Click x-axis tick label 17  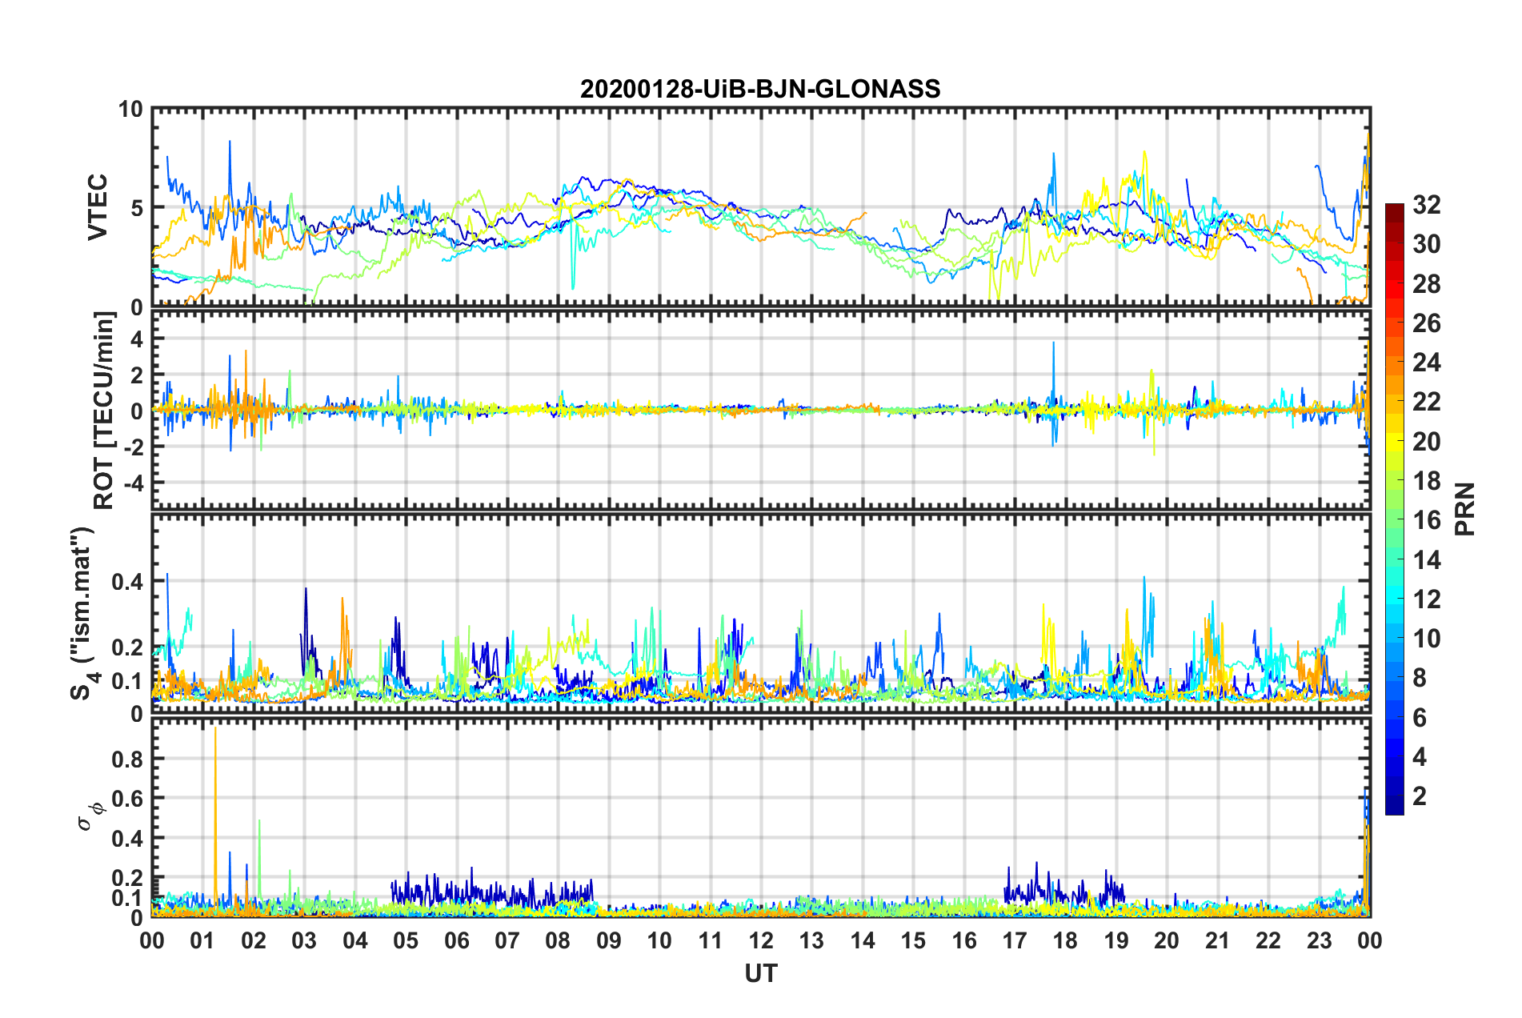(x=1015, y=940)
